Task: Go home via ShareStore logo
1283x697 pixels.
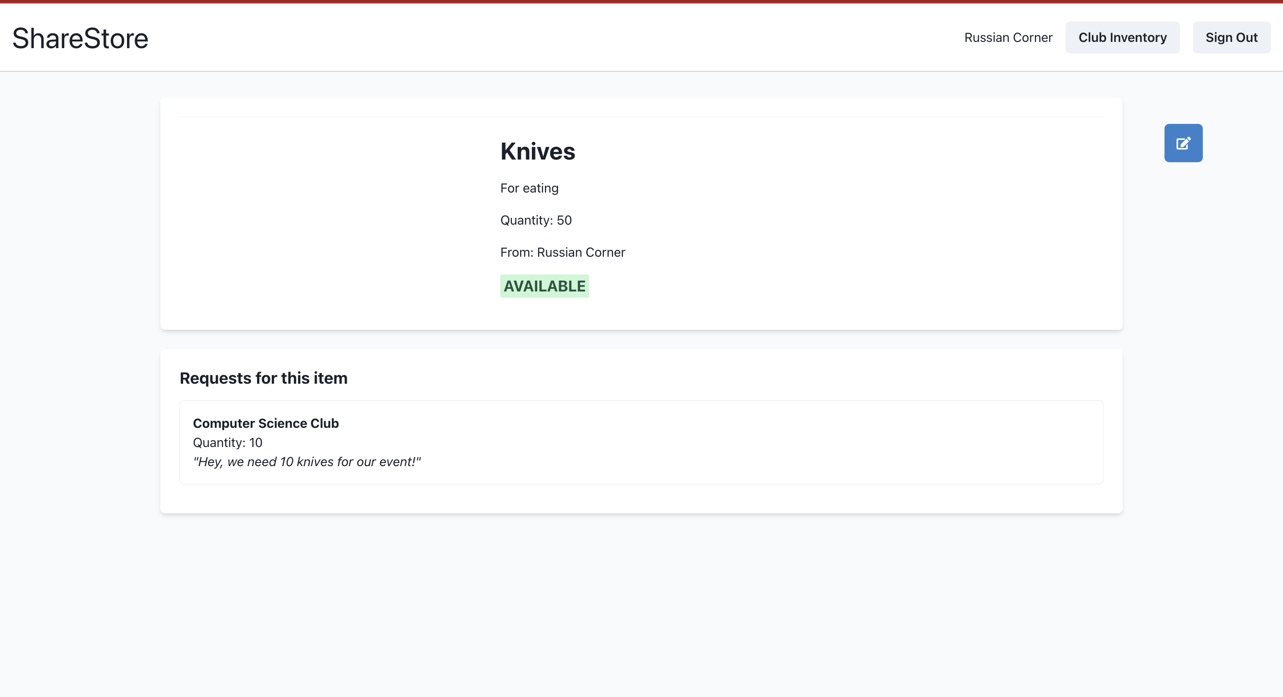Action: click(x=80, y=38)
